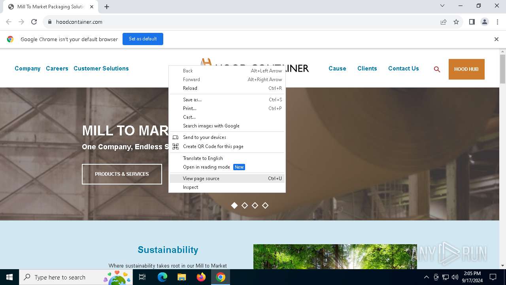Click the Windows search box
The height and width of the screenshot is (285, 506).
tap(76, 277)
